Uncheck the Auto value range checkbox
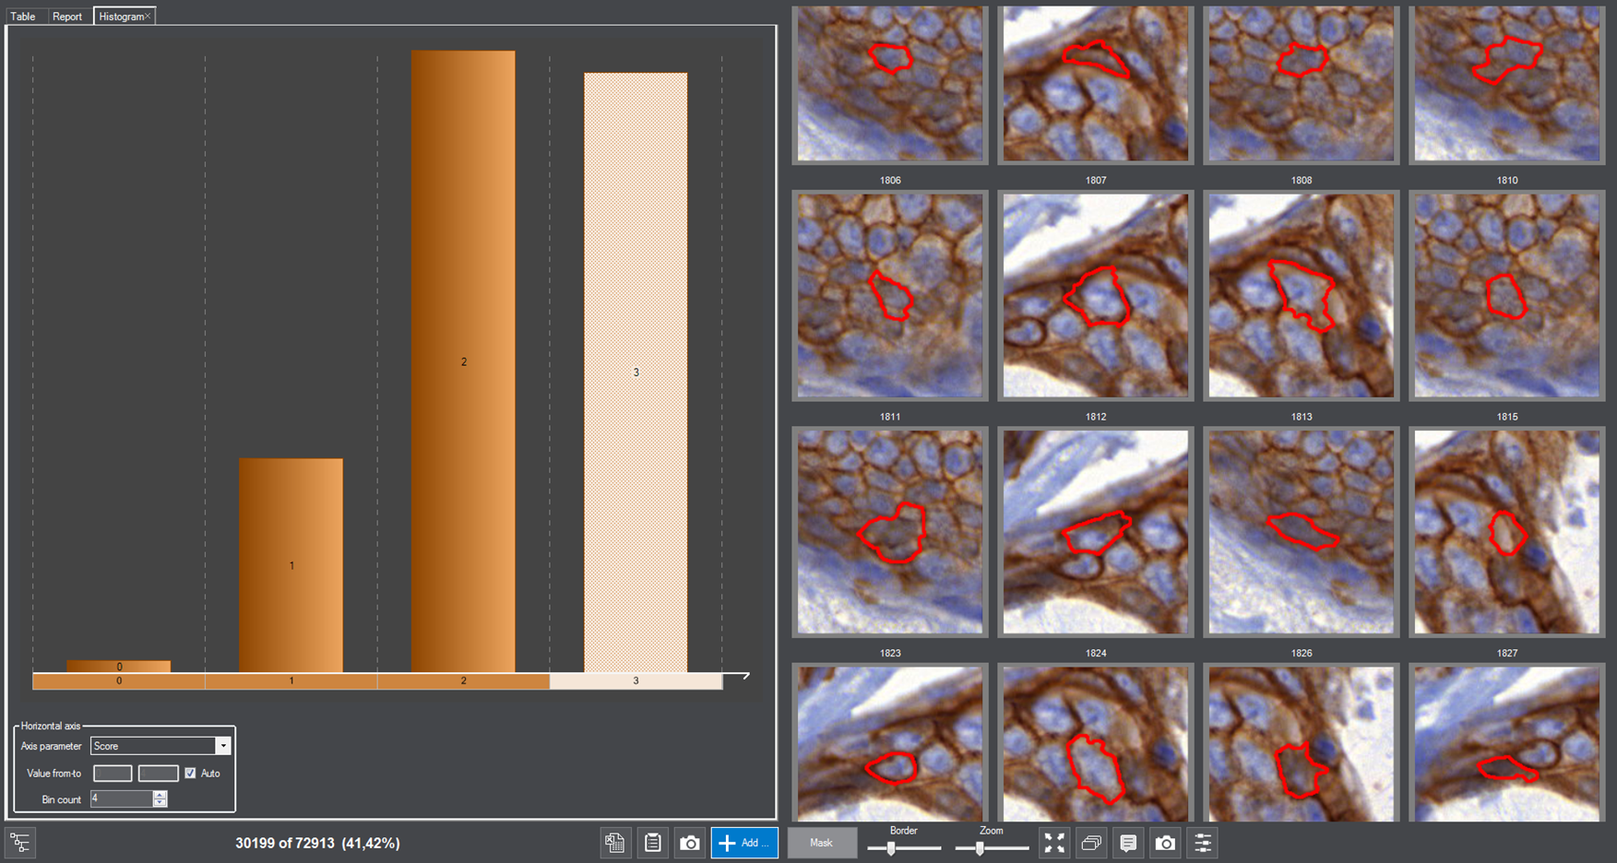 click(190, 774)
